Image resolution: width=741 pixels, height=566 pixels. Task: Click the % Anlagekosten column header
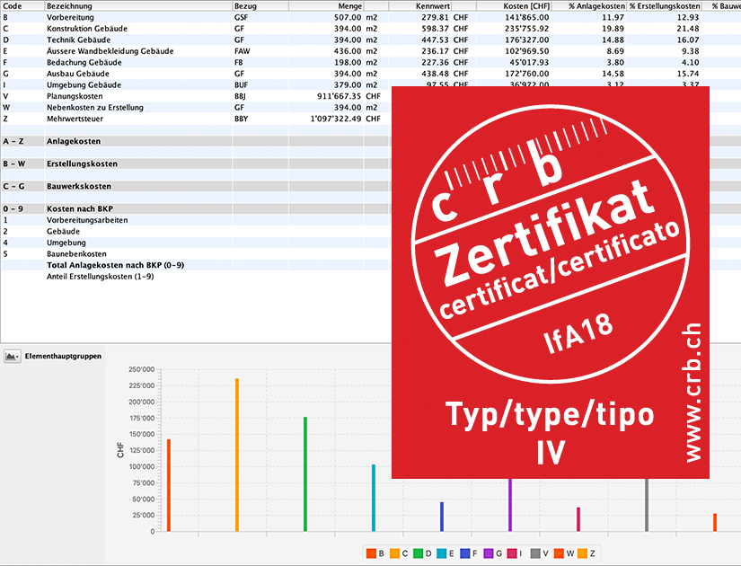tap(589, 6)
